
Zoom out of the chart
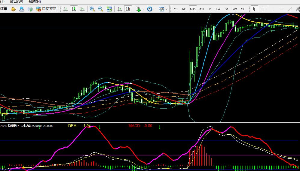[x=101, y=9]
